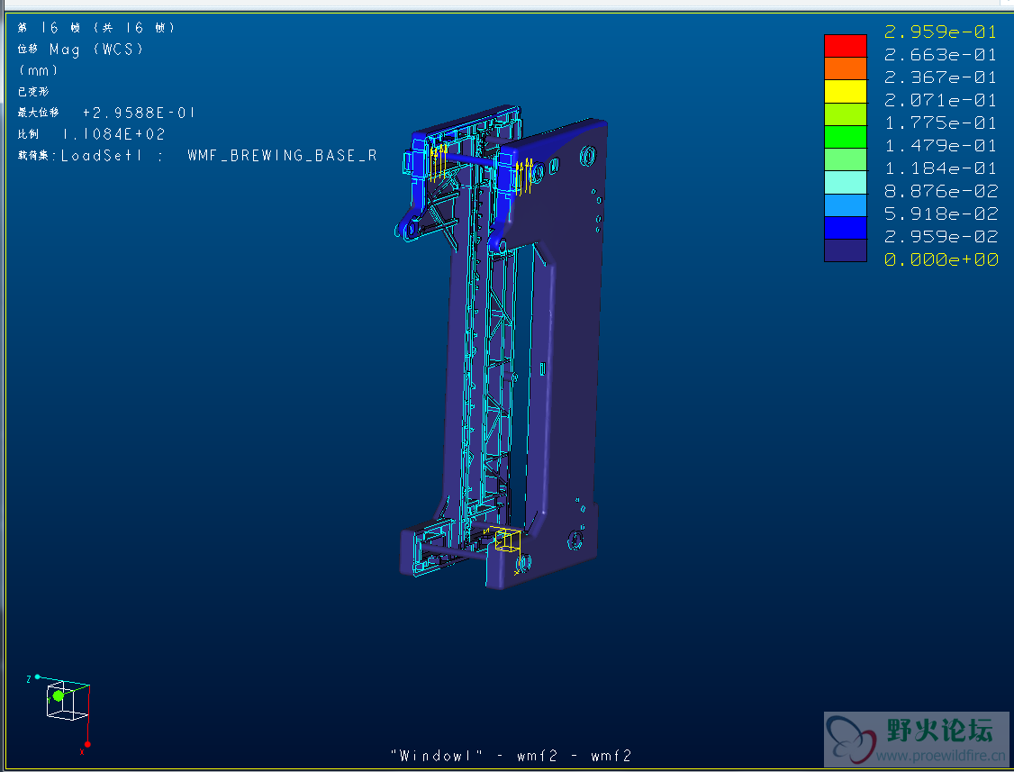Click legend value 1.479e-01

941,145
